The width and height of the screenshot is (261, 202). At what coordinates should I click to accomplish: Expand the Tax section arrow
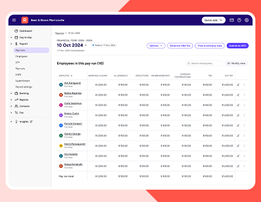point(11,113)
